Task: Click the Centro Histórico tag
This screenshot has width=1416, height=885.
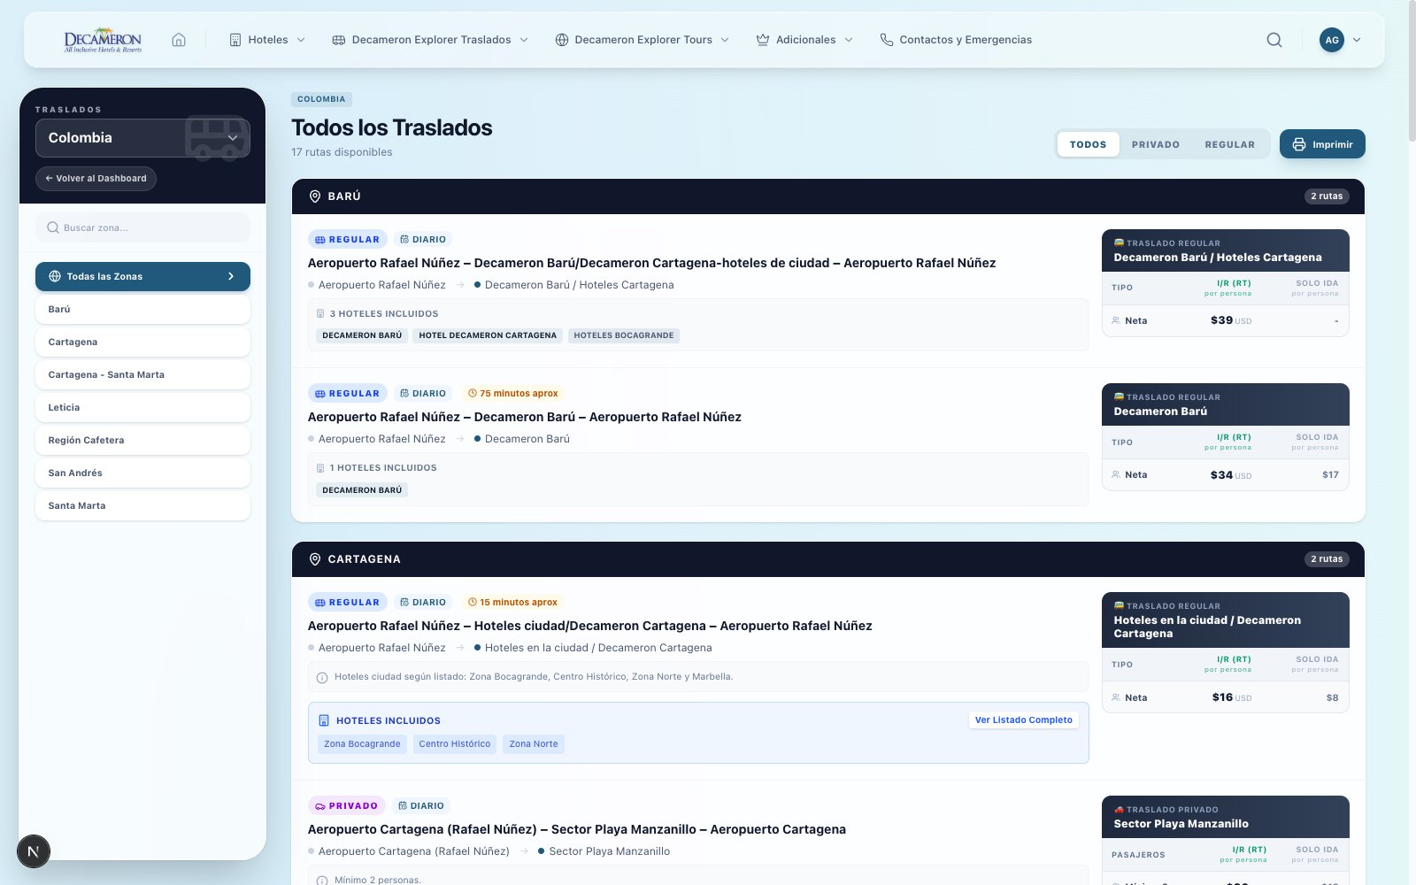Action: (454, 744)
